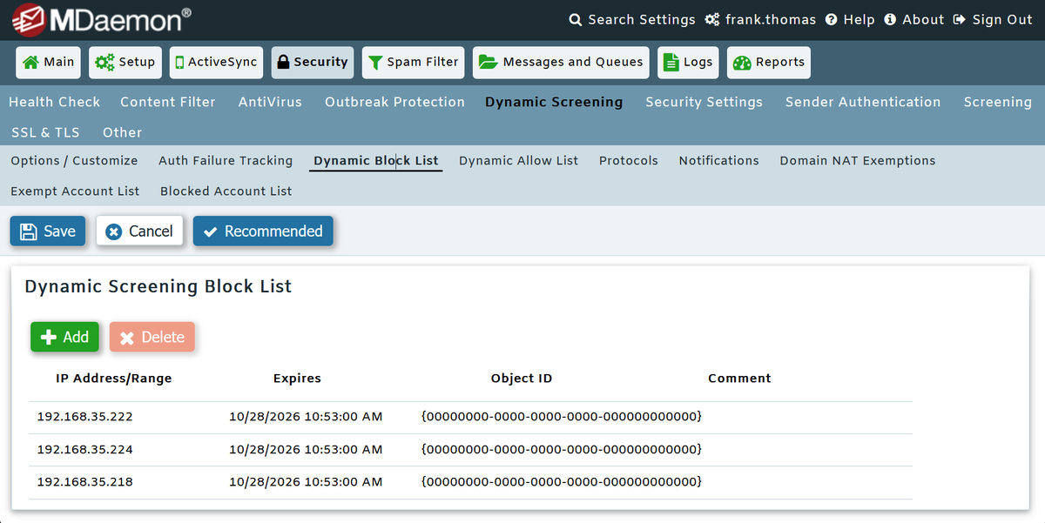Click the funnel icon on Spam Filter

click(x=375, y=63)
